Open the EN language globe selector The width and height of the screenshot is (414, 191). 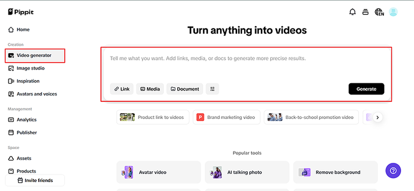tap(379, 12)
